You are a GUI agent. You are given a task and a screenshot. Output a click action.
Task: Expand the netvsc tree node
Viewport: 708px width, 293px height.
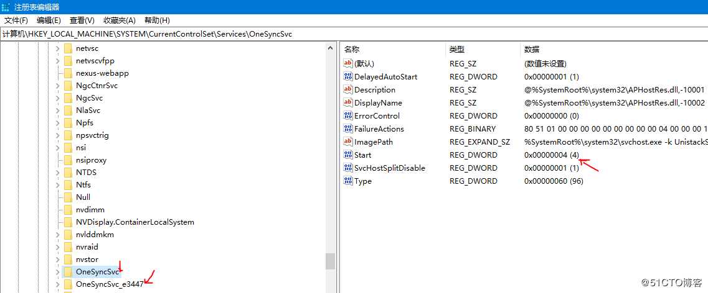coord(57,48)
